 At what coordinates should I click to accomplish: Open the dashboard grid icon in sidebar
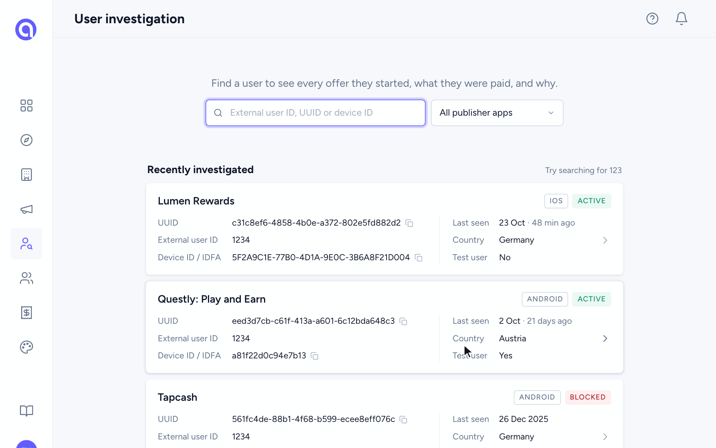click(x=26, y=105)
